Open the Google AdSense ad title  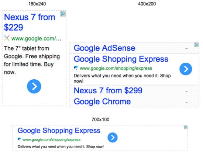click(x=104, y=48)
